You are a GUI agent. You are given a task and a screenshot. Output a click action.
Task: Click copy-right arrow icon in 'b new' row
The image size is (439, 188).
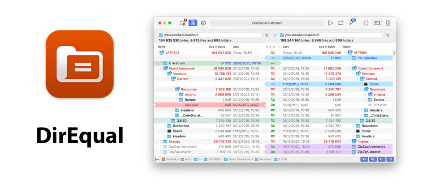pos(273,63)
